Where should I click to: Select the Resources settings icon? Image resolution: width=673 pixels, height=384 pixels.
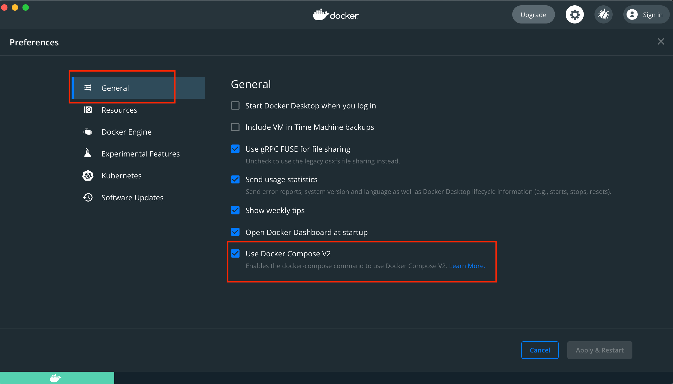88,109
